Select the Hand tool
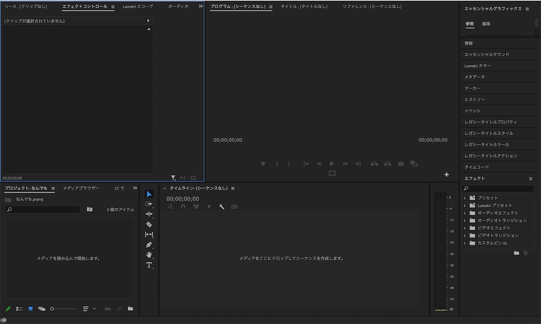 point(148,255)
